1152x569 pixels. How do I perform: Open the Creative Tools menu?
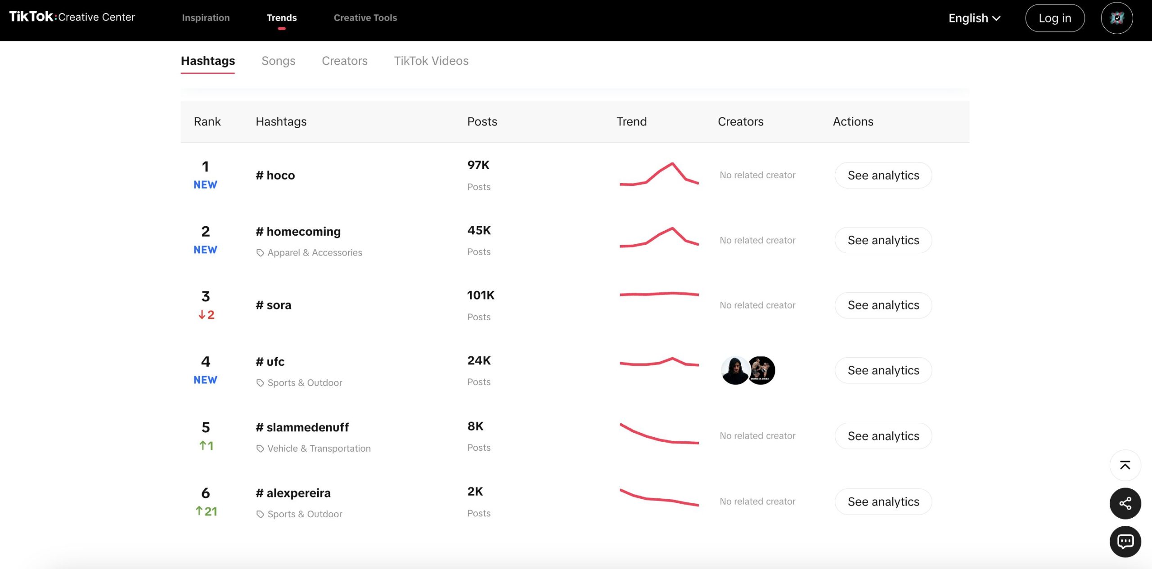pyautogui.click(x=365, y=18)
